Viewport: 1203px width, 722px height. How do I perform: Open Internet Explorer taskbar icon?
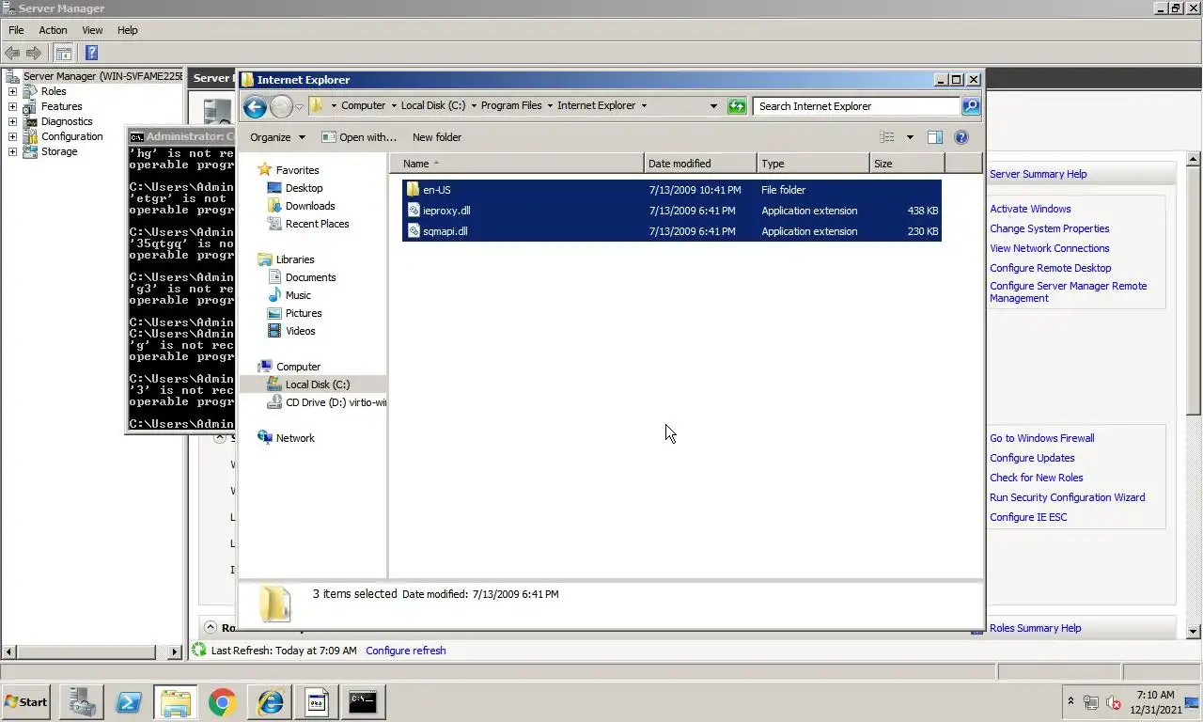coord(270,702)
